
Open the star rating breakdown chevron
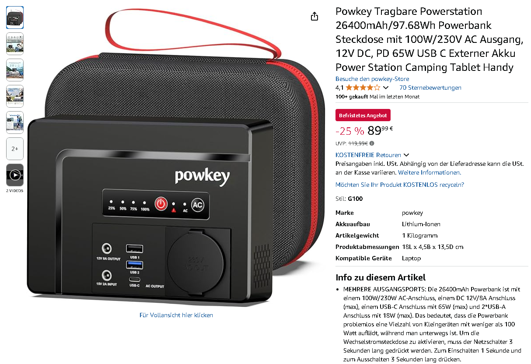click(386, 87)
